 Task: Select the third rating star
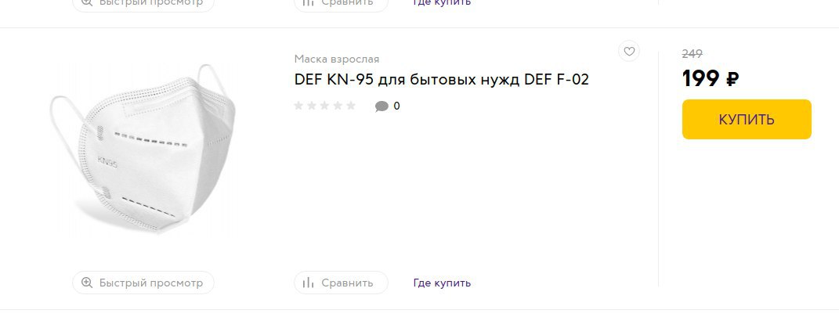point(325,106)
